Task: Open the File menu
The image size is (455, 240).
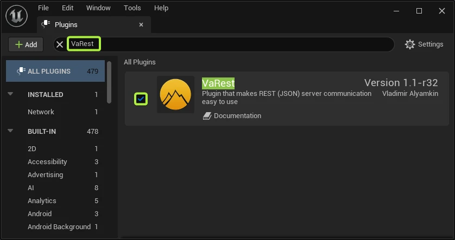Action: [43, 8]
